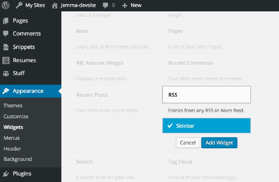Click the My Sites key icon
The image size is (279, 182).
(x=19, y=5)
